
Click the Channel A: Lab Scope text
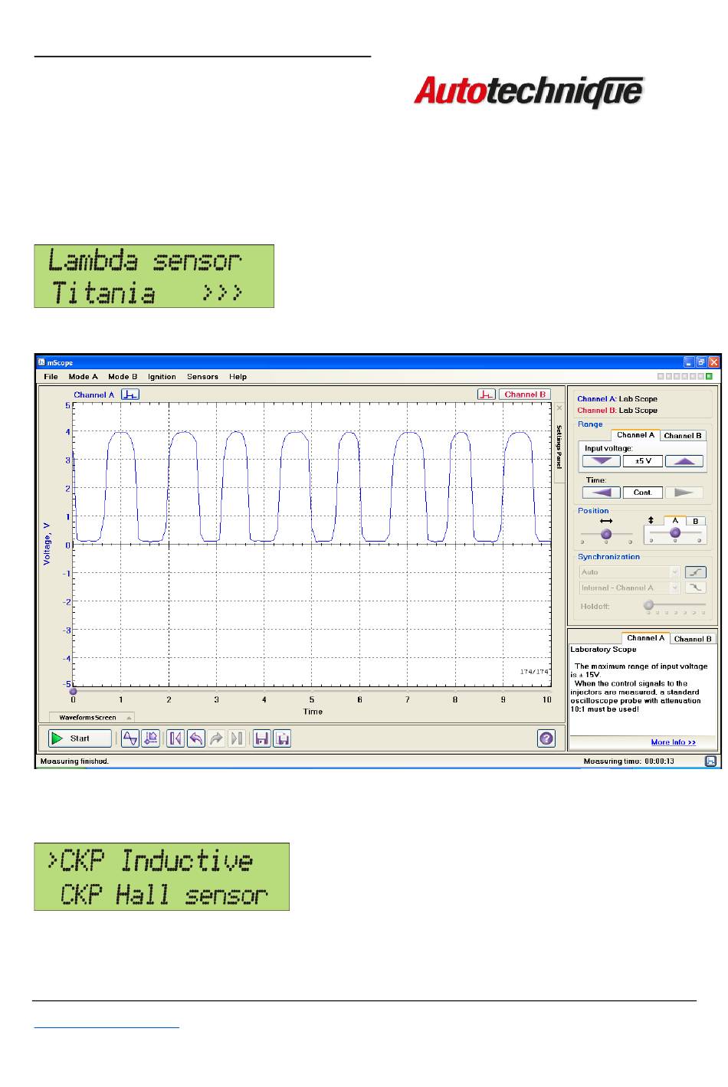click(x=617, y=399)
